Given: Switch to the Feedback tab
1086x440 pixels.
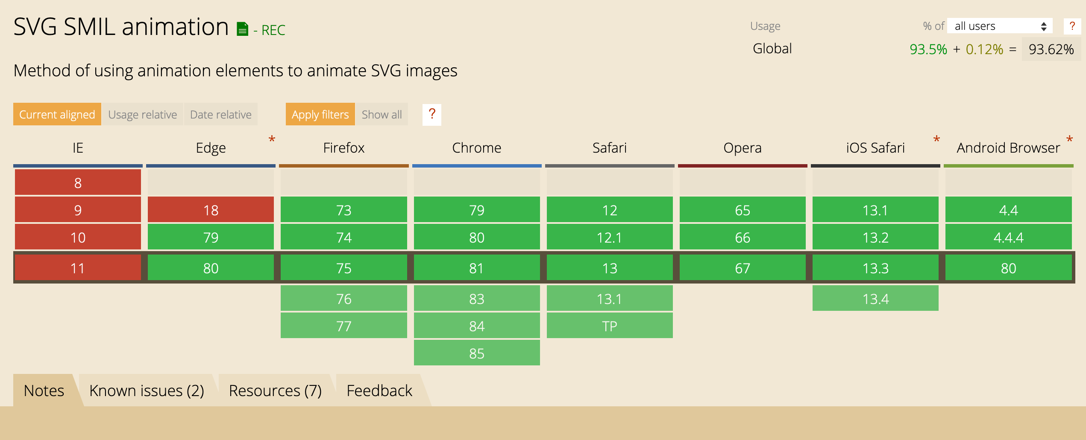Looking at the screenshot, I should coord(379,390).
